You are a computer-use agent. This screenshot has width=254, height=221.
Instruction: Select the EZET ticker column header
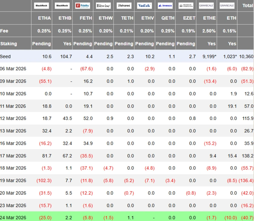[189, 18]
